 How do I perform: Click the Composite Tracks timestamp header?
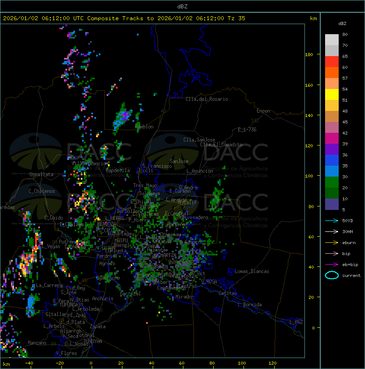(124, 18)
